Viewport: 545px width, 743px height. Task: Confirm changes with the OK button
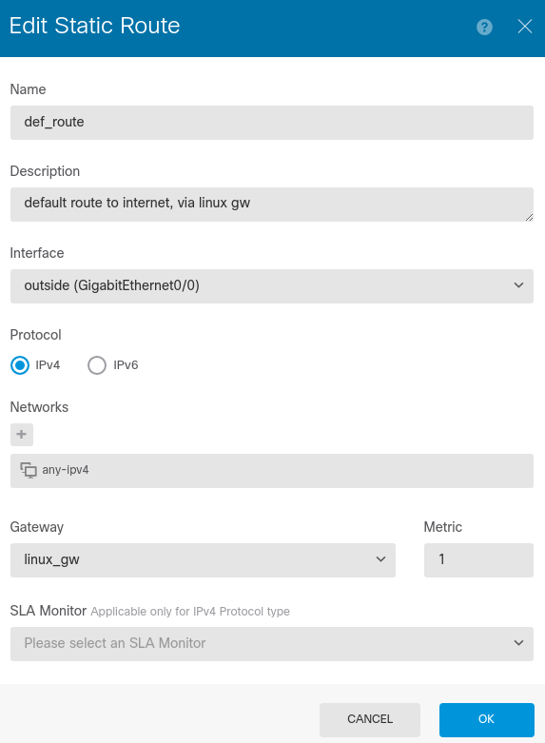click(x=487, y=719)
